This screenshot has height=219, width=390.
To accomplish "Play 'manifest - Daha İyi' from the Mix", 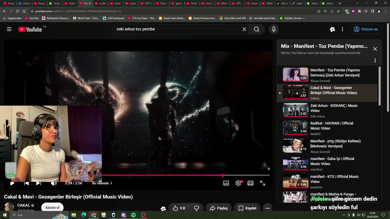I will [327, 164].
